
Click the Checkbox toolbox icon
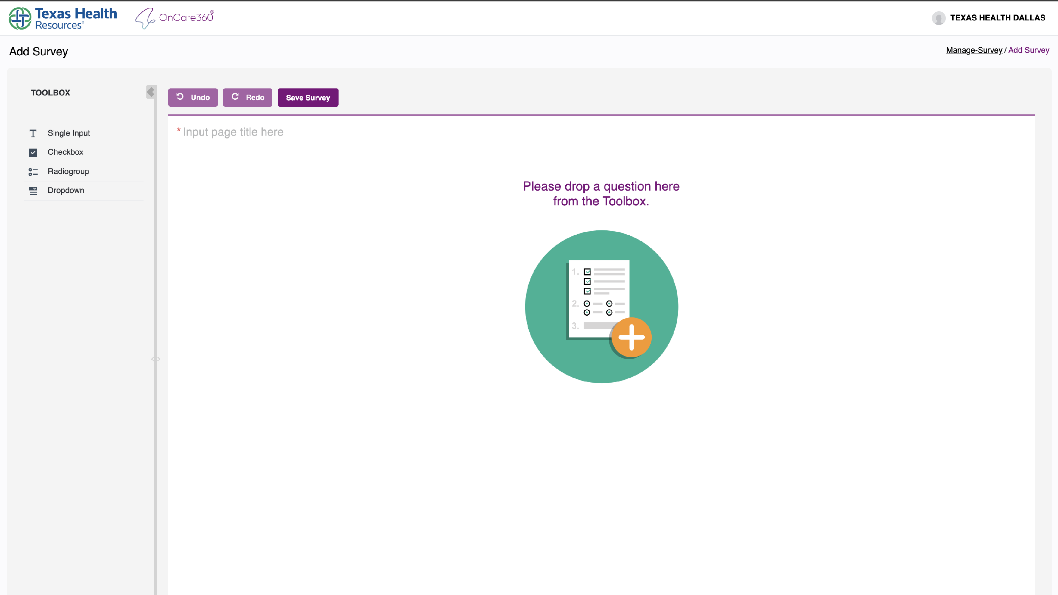33,153
